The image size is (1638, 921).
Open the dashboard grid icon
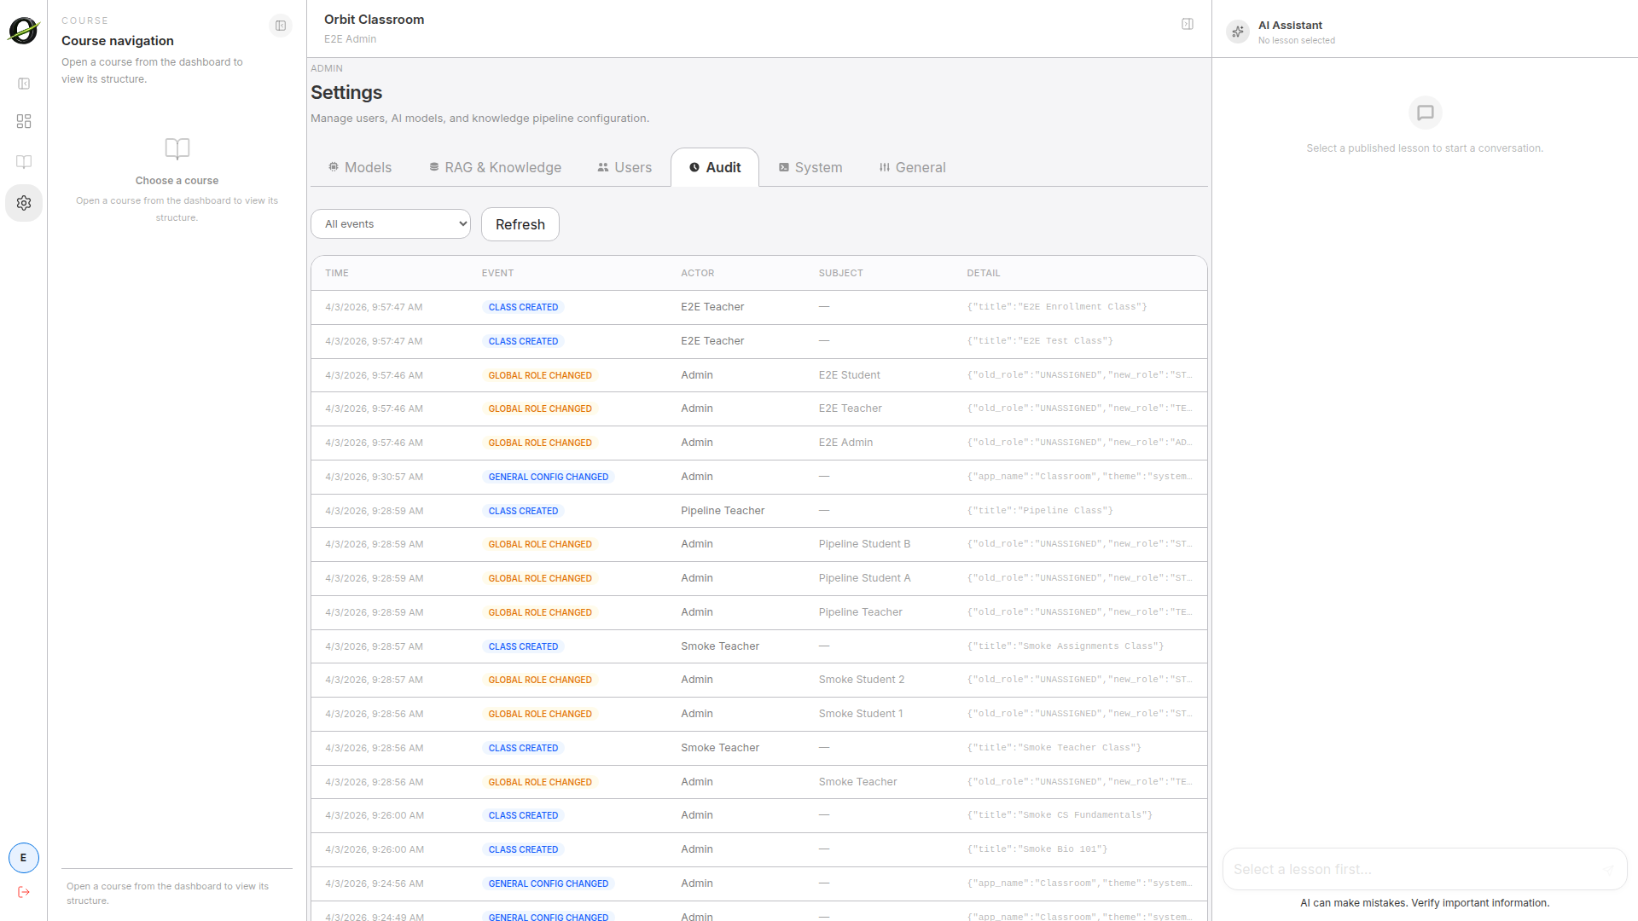tap(24, 121)
